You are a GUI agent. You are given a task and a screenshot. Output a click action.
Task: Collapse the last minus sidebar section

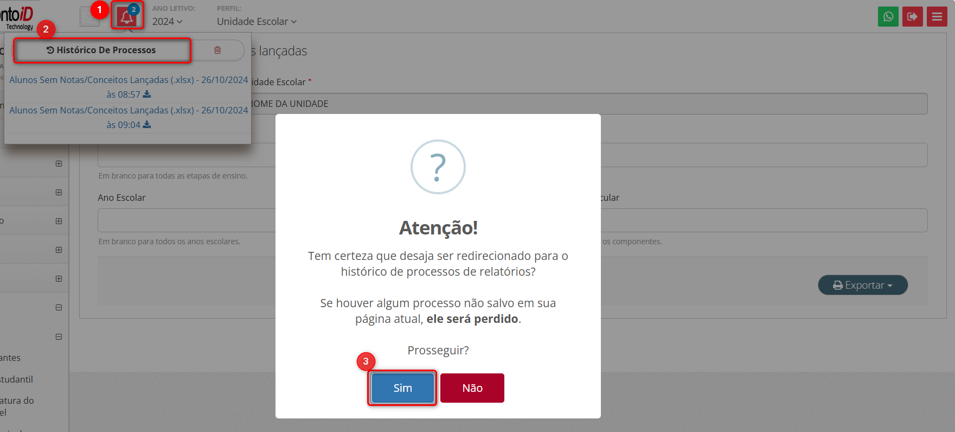point(59,336)
